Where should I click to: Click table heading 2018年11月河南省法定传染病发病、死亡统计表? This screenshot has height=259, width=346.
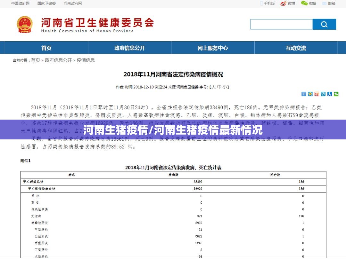[x=173, y=168]
